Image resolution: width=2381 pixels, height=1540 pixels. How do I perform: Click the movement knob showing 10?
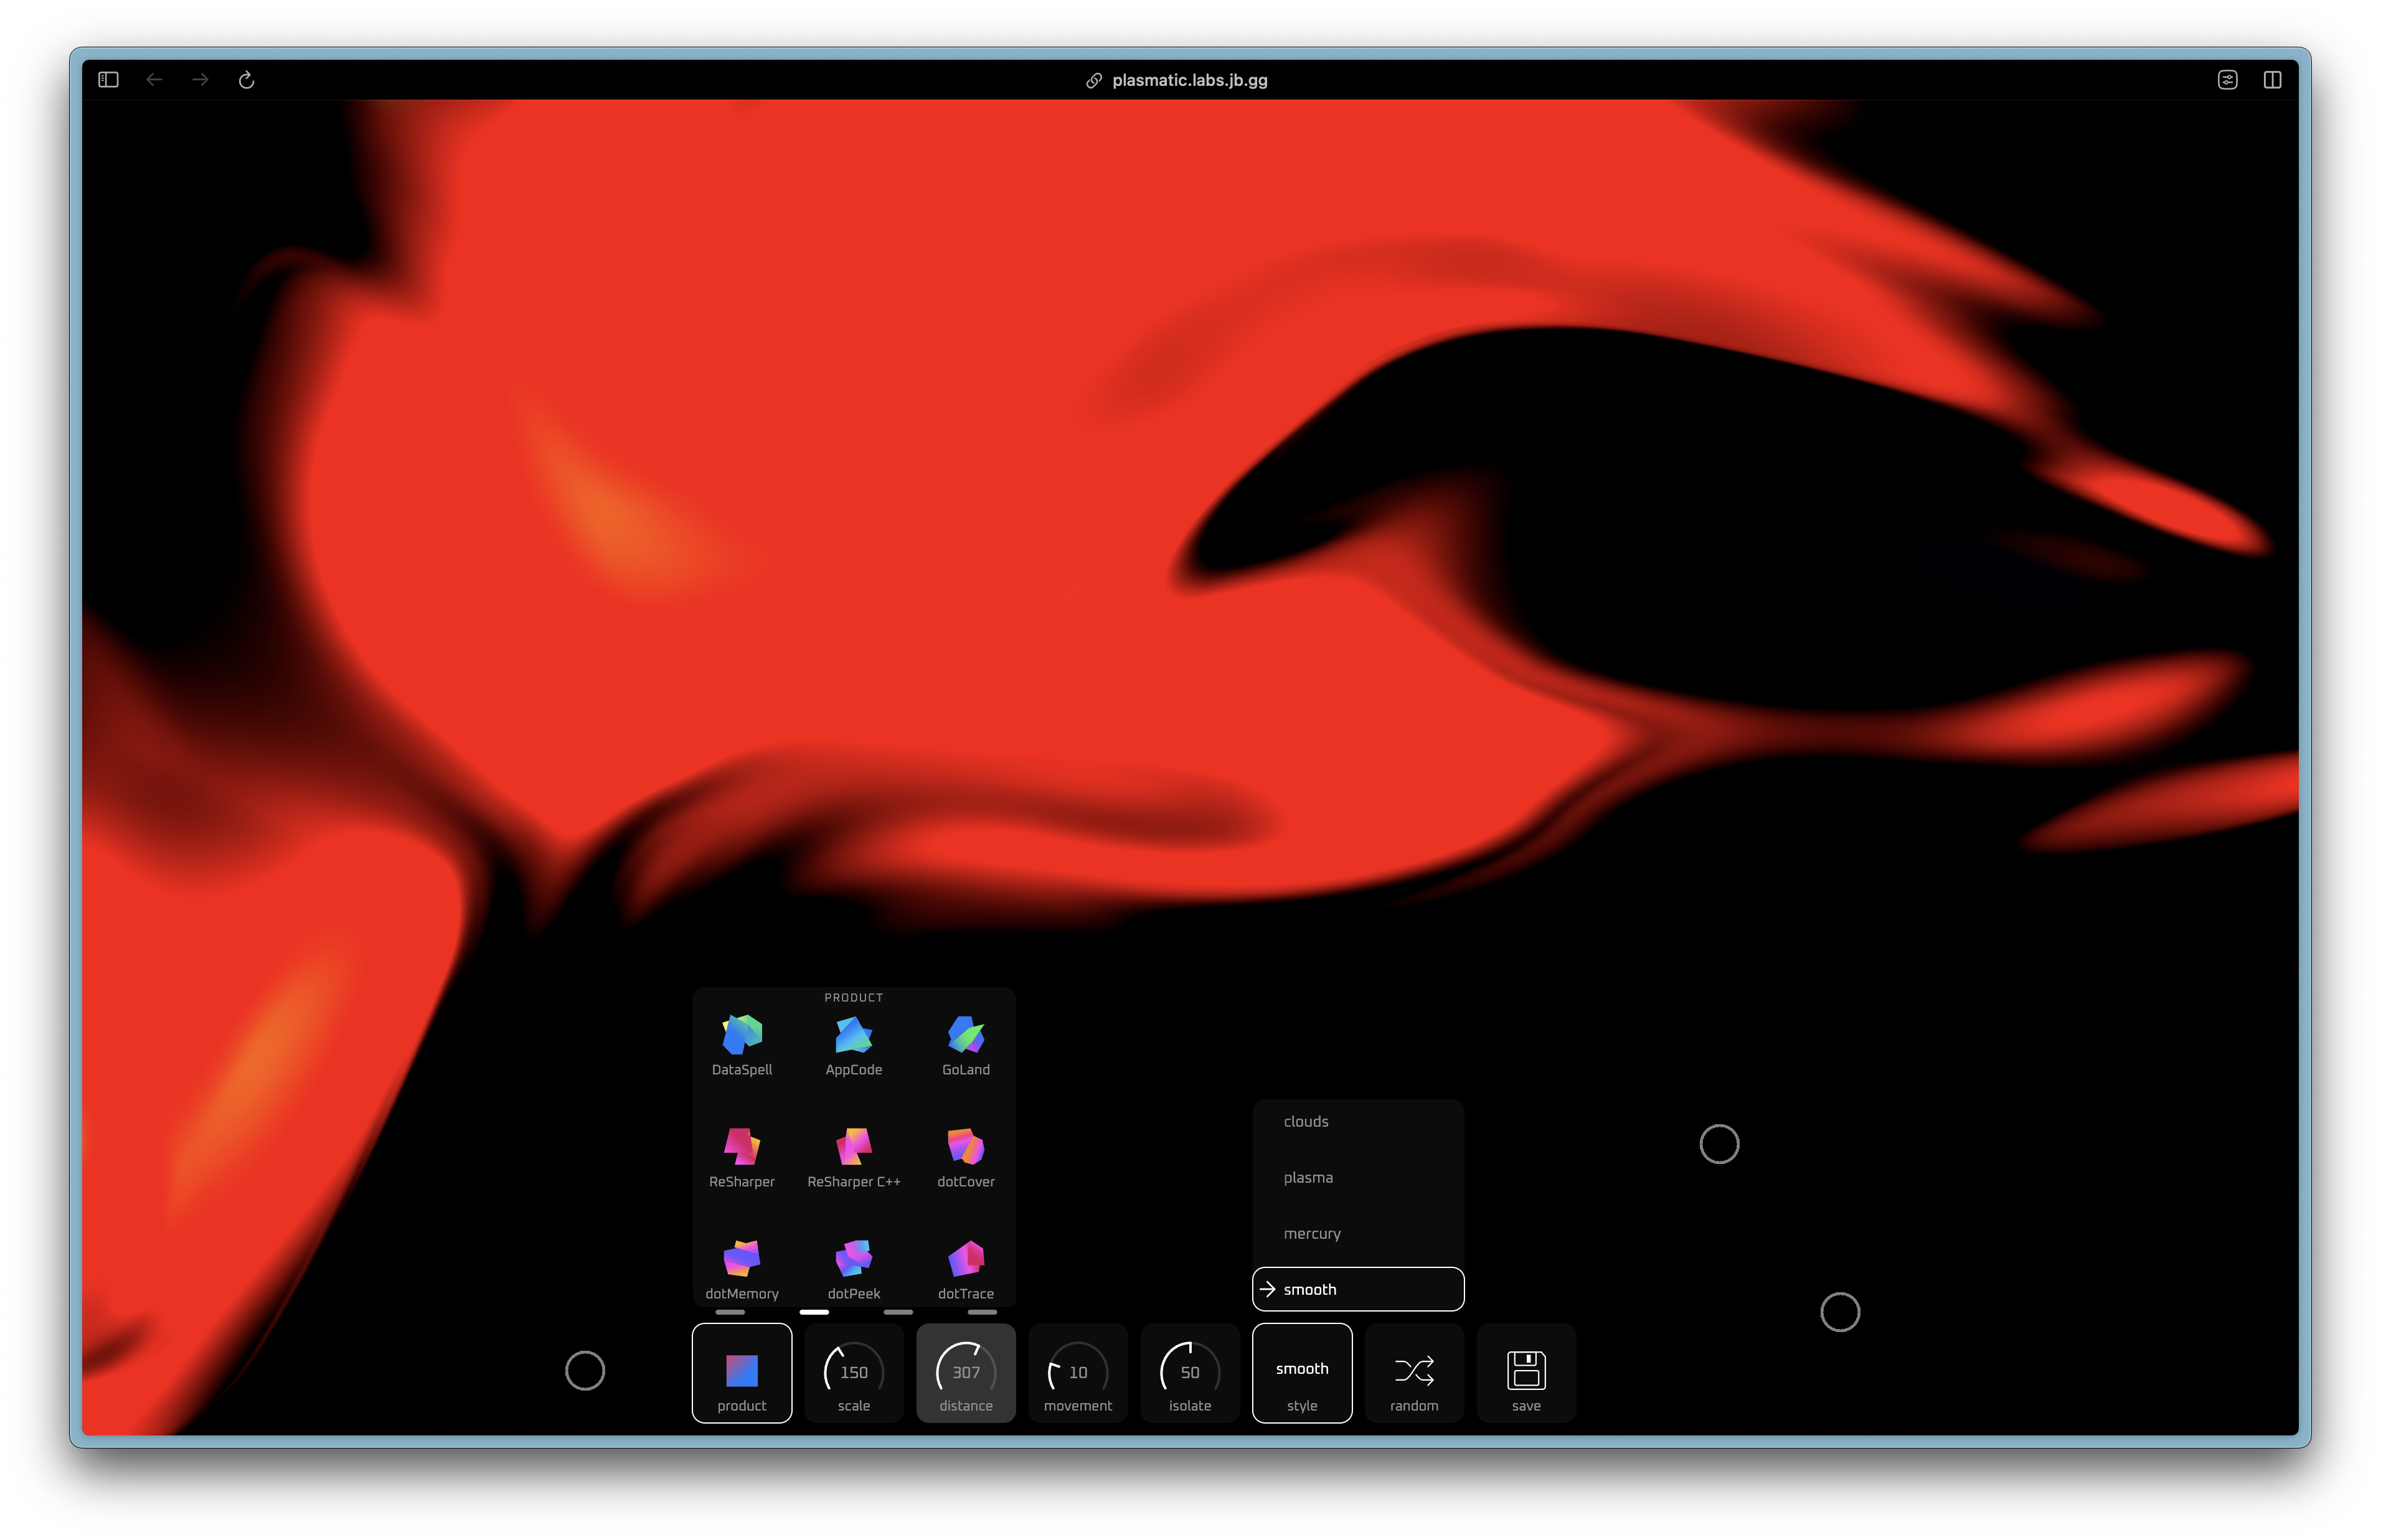(x=1077, y=1373)
